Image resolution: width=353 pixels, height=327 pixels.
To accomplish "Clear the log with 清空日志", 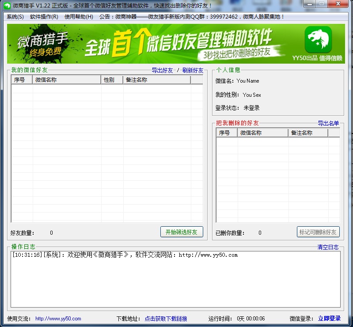I will pos(328,247).
